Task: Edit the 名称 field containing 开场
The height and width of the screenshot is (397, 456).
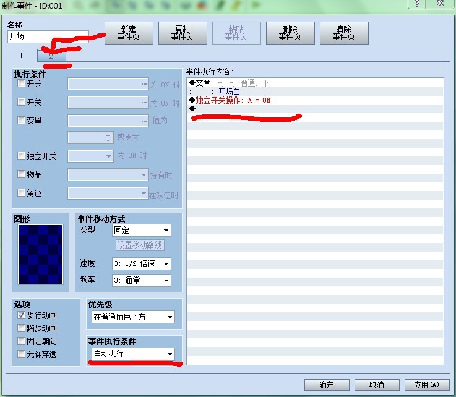Action: pyautogui.click(x=48, y=36)
